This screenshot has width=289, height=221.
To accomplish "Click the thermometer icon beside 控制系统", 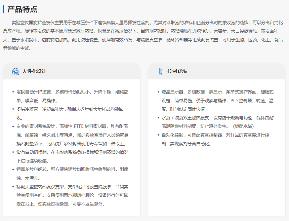I will (x=160, y=71).
